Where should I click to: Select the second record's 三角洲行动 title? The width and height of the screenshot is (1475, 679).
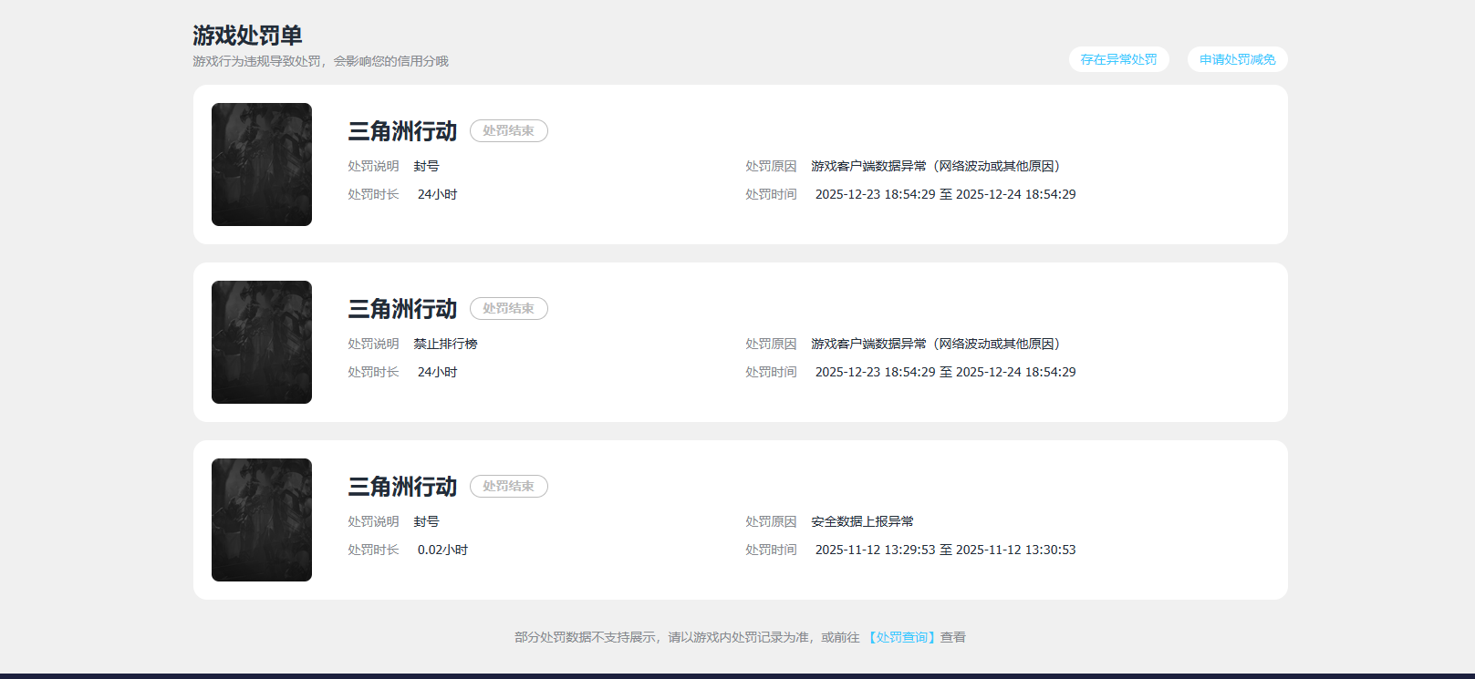(x=402, y=309)
